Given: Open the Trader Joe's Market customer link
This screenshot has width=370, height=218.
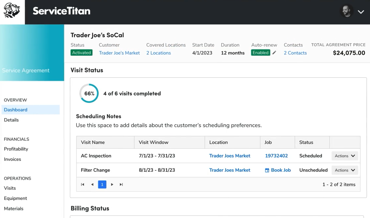Looking at the screenshot, I should pos(119,53).
